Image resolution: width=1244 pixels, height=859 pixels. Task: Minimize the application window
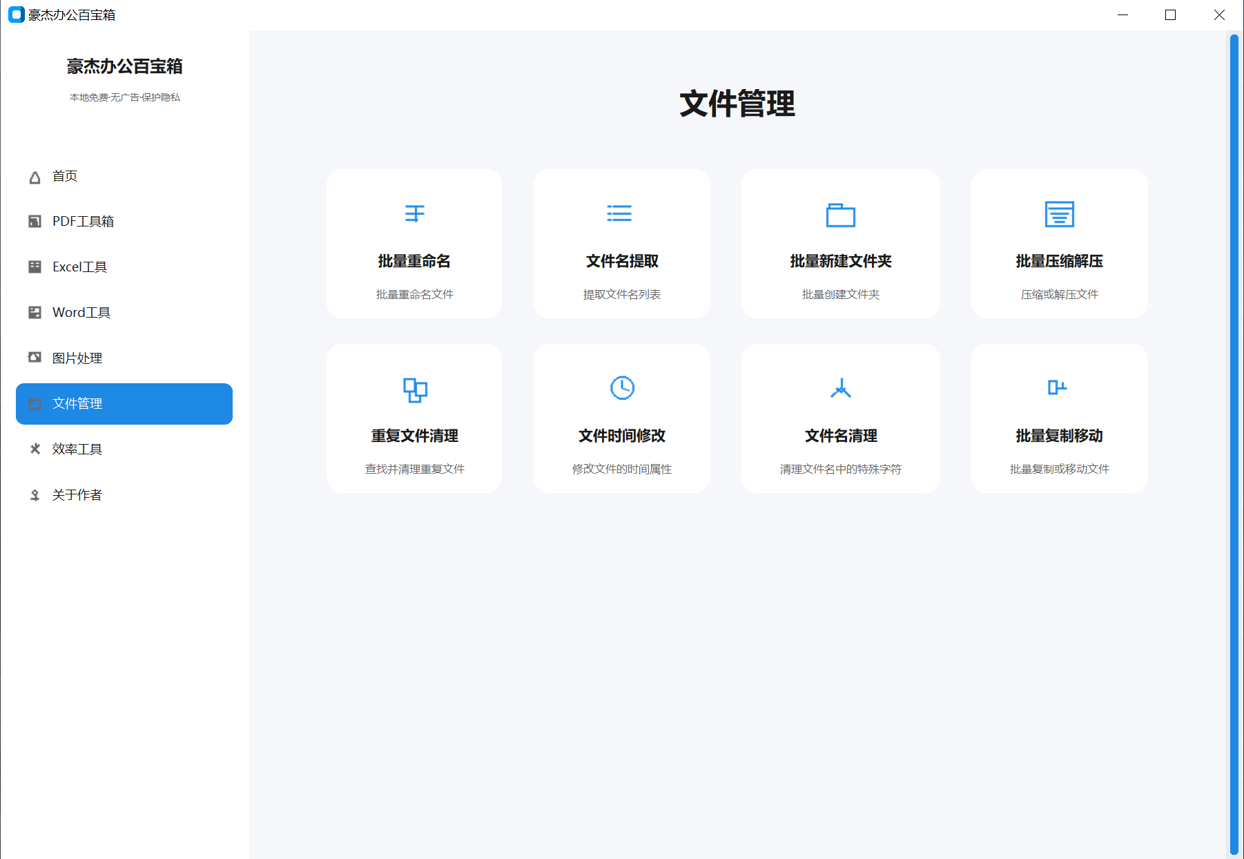[1123, 15]
